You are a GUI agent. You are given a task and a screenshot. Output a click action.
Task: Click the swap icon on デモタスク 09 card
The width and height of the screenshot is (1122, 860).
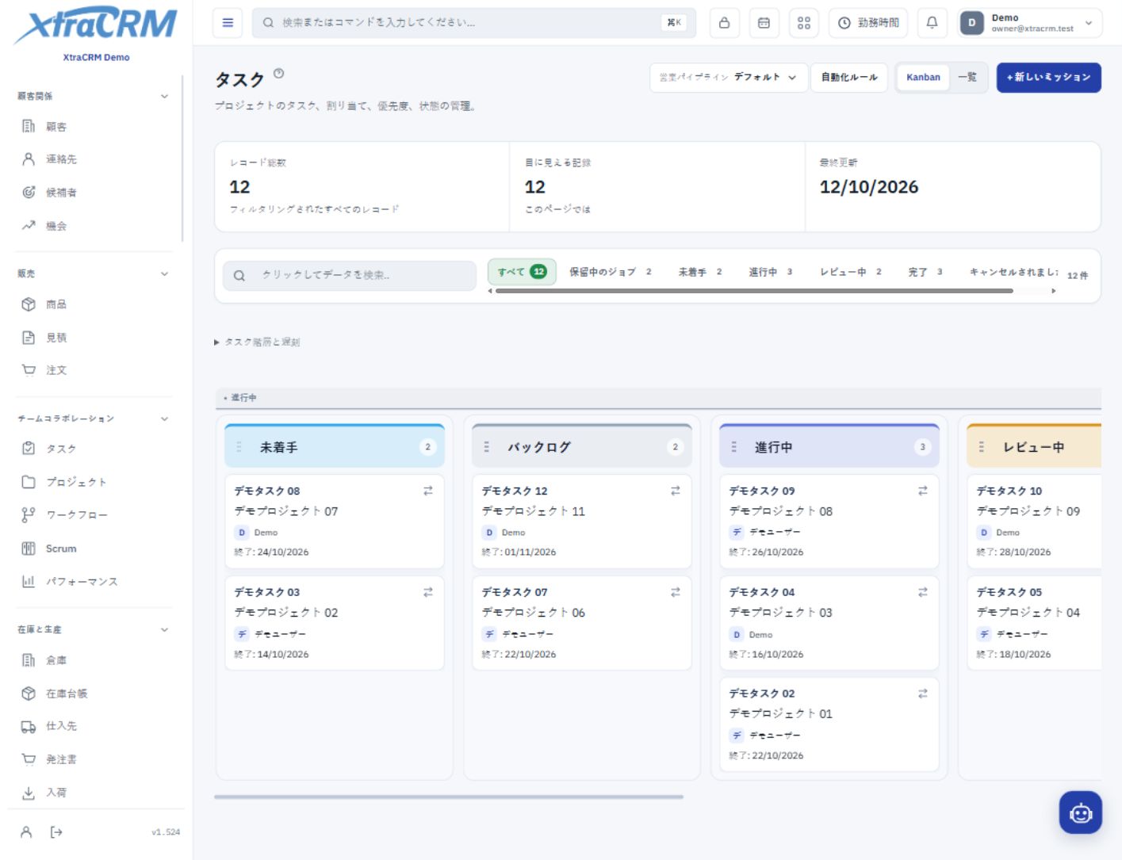click(923, 491)
